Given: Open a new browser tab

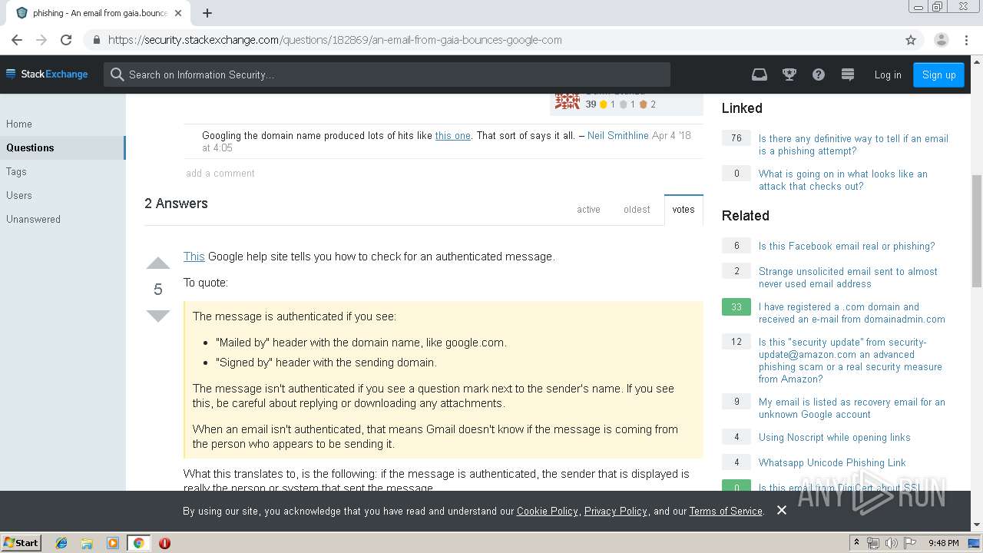Looking at the screenshot, I should click(x=207, y=13).
